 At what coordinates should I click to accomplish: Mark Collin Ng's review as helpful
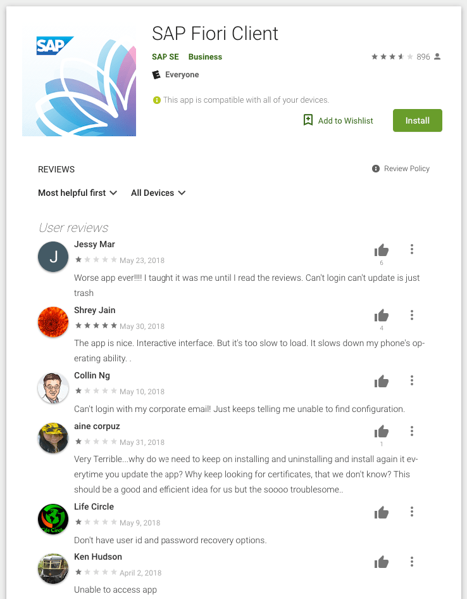click(x=381, y=381)
